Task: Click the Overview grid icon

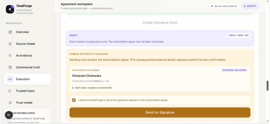Action: point(10,32)
